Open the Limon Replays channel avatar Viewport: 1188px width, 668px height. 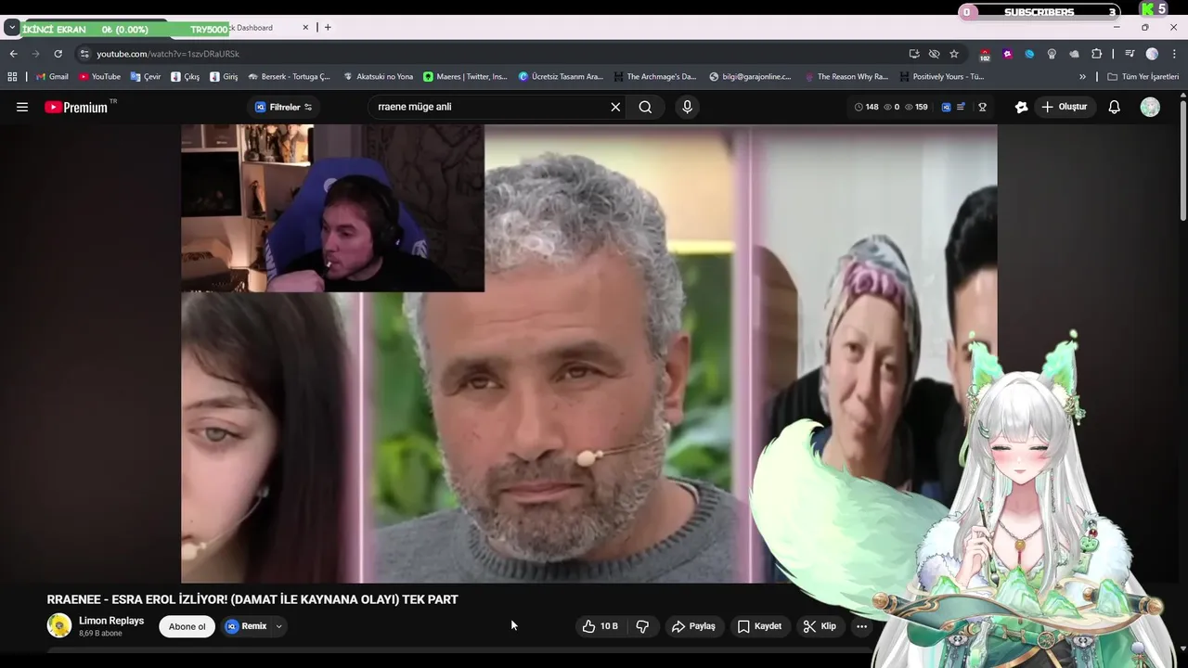point(59,626)
